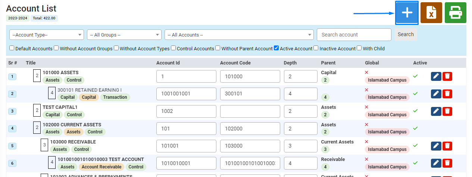The height and width of the screenshot is (177, 472).
Task: Toggle the Control Accounts checkbox
Action: pos(173,48)
